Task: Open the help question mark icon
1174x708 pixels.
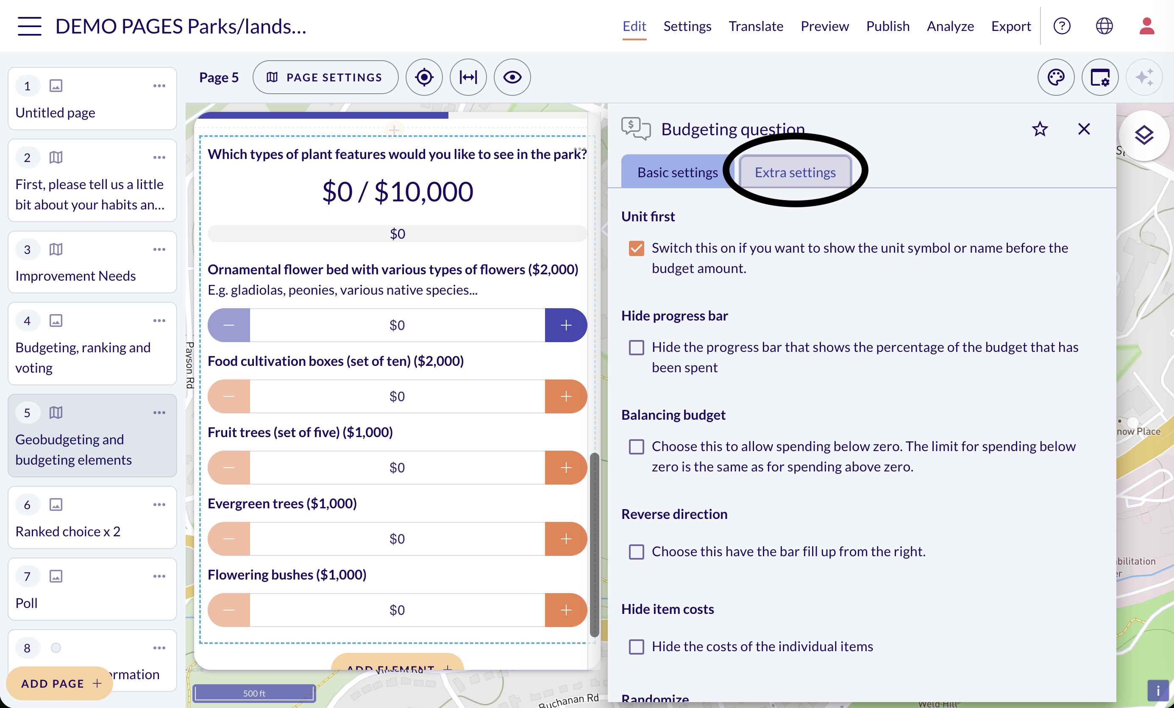Action: tap(1062, 26)
